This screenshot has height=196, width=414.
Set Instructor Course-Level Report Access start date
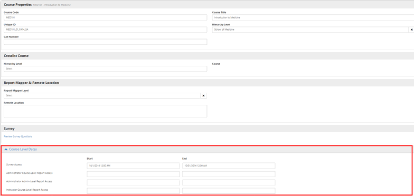[133, 191]
